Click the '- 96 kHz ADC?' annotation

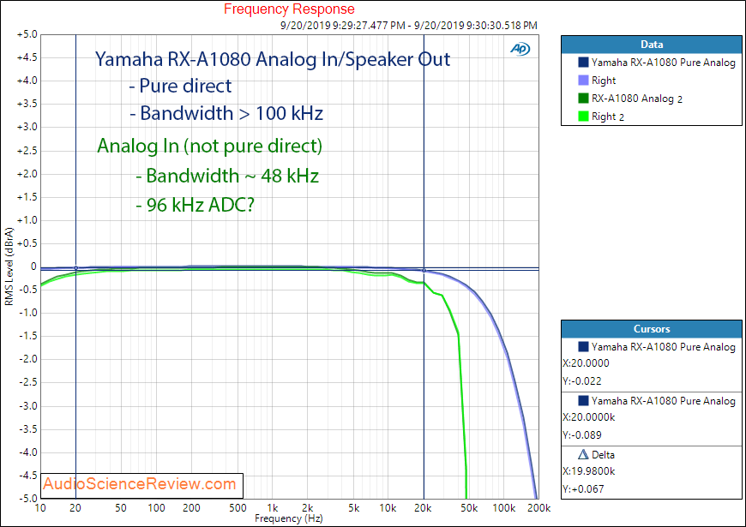(195, 205)
